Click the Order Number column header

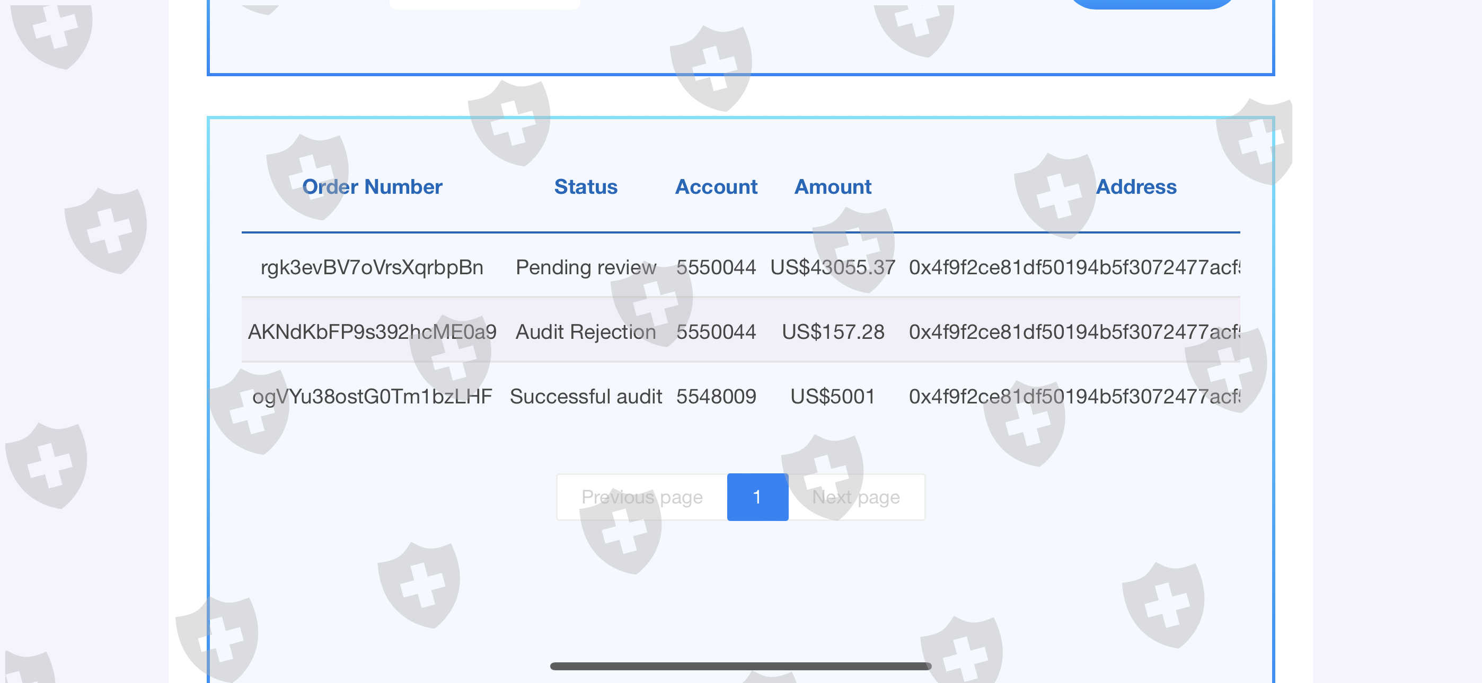pyautogui.click(x=372, y=187)
